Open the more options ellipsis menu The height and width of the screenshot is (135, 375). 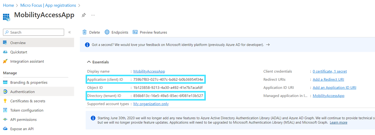click(x=93, y=15)
